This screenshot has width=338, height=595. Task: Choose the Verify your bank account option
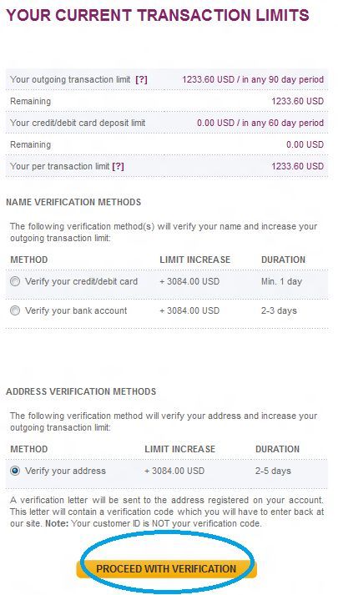pos(15,310)
